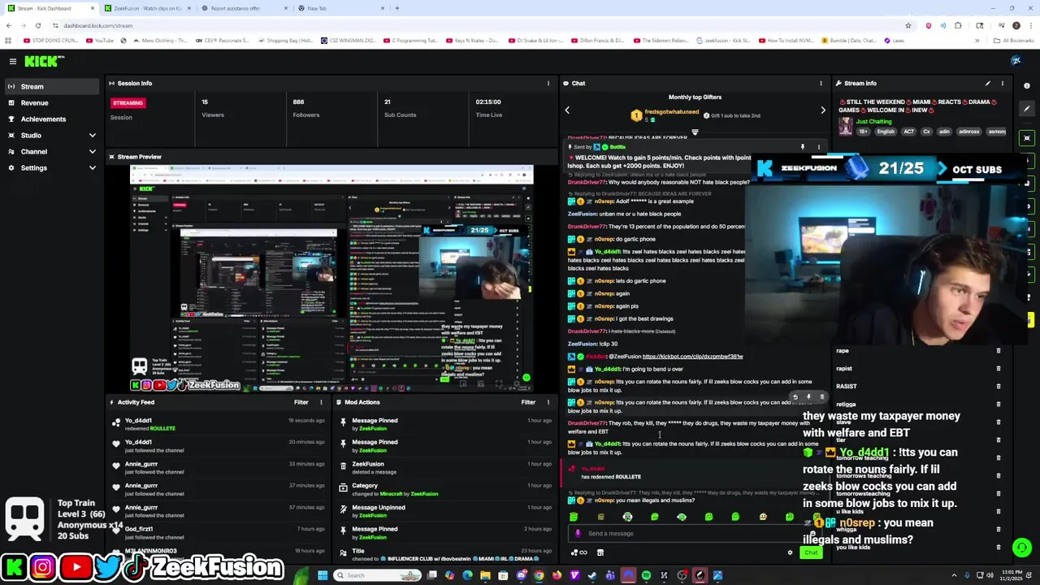Expand the Studio sidebar section

92,135
